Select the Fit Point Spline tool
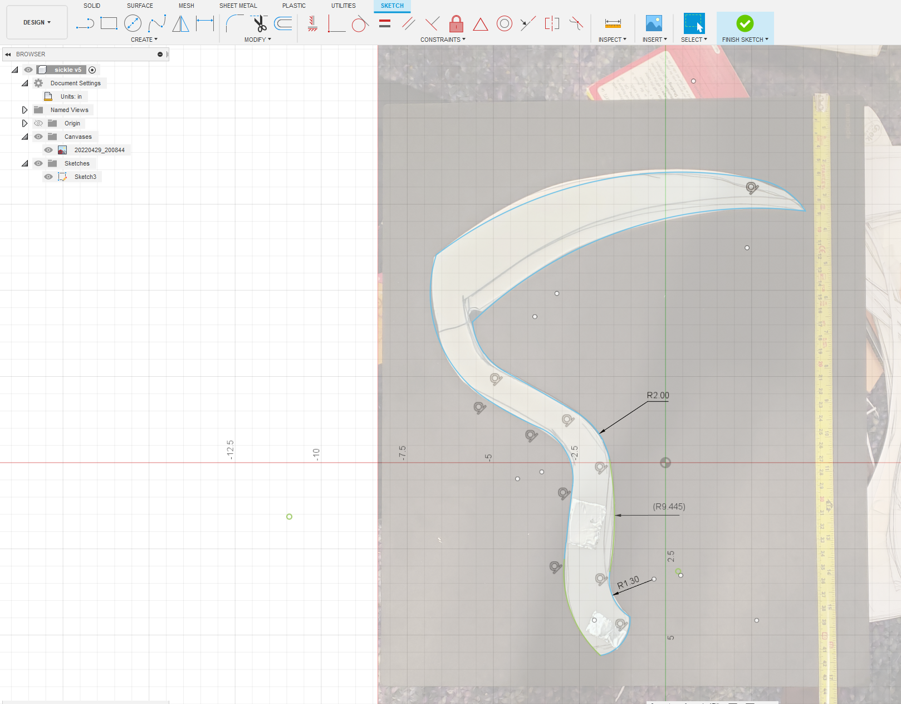This screenshot has width=901, height=704. pos(157,23)
